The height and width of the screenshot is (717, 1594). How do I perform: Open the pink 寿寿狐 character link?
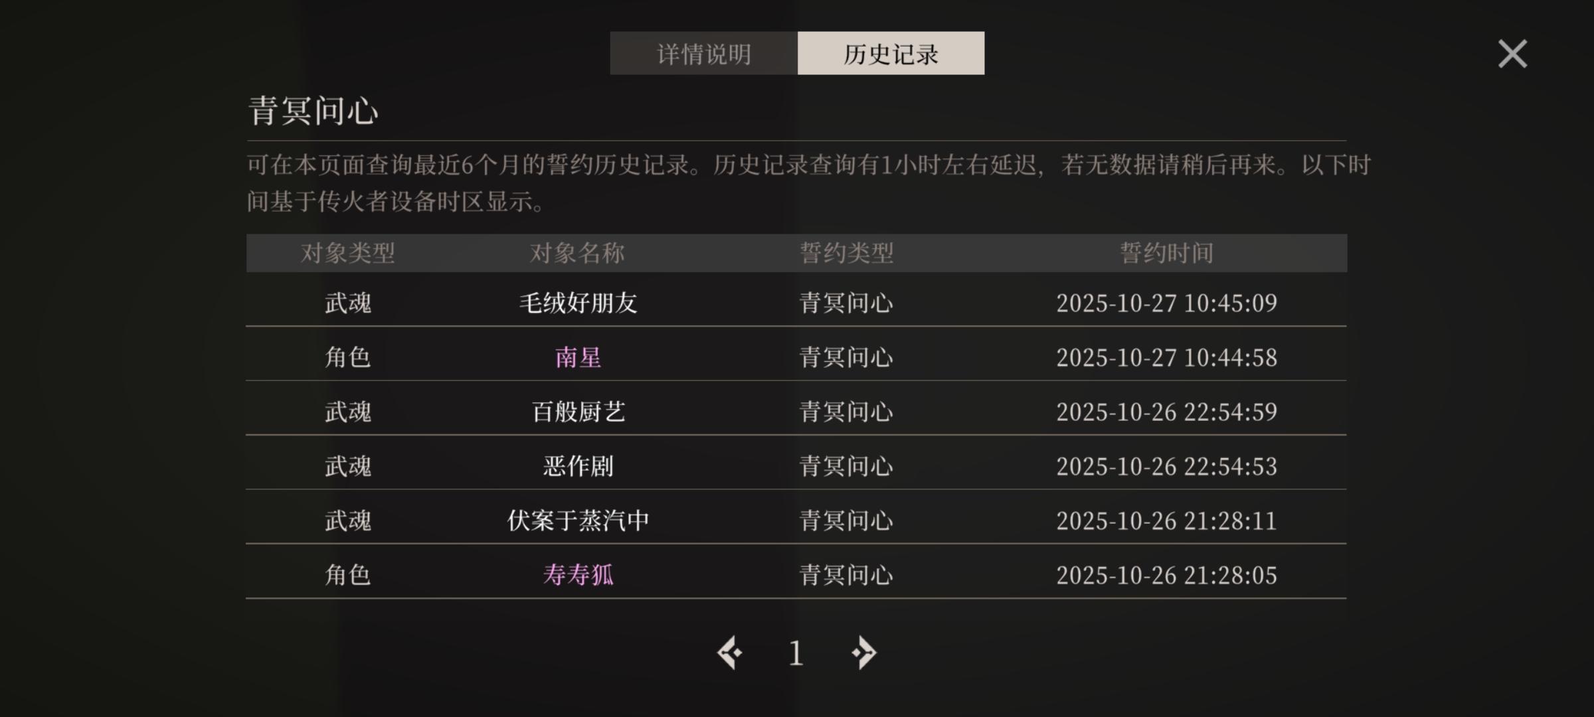pyautogui.click(x=578, y=575)
